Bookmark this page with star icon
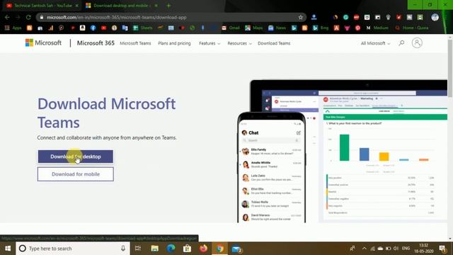Viewport: 453px width, 255px height. pyautogui.click(x=300, y=17)
